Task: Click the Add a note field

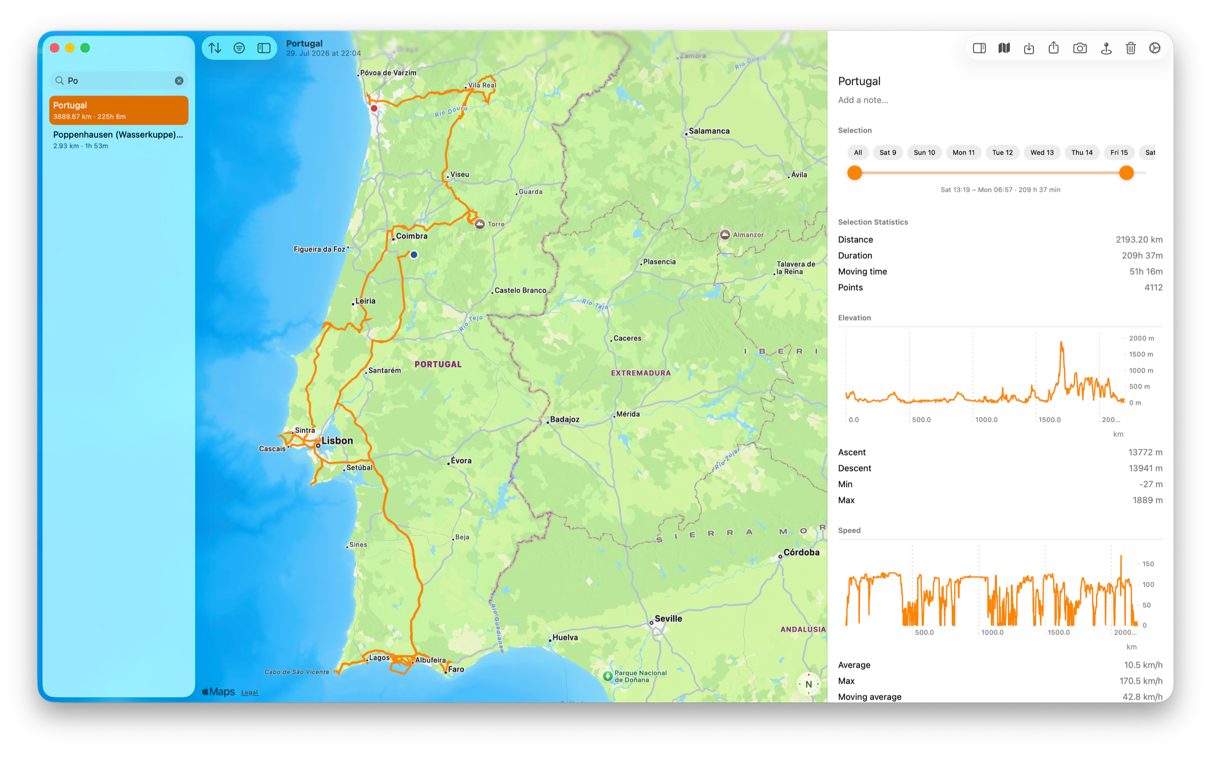Action: (863, 100)
